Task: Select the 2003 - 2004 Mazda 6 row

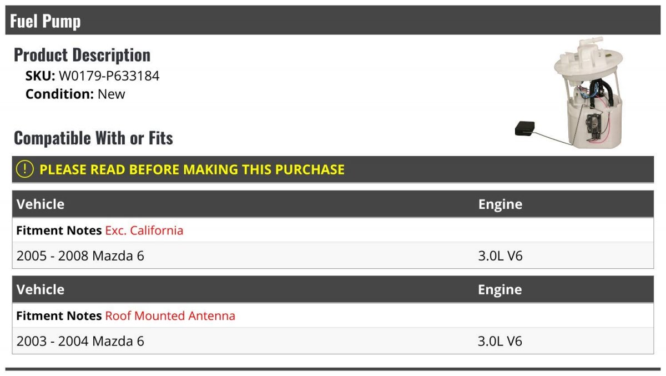Action: 333,341
